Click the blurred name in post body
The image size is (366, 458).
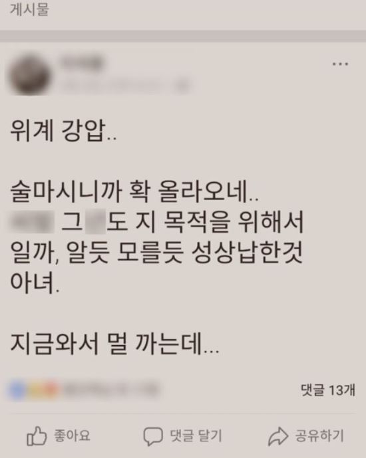point(33,222)
